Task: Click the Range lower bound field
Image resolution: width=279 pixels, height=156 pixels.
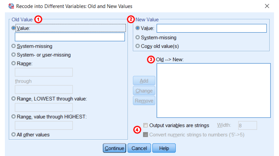Action: [44, 72]
